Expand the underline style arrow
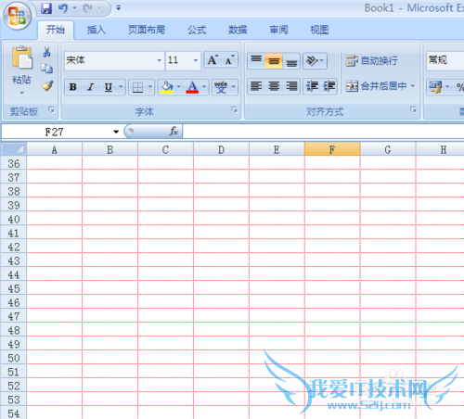This screenshot has width=464, height=419. pos(121,87)
